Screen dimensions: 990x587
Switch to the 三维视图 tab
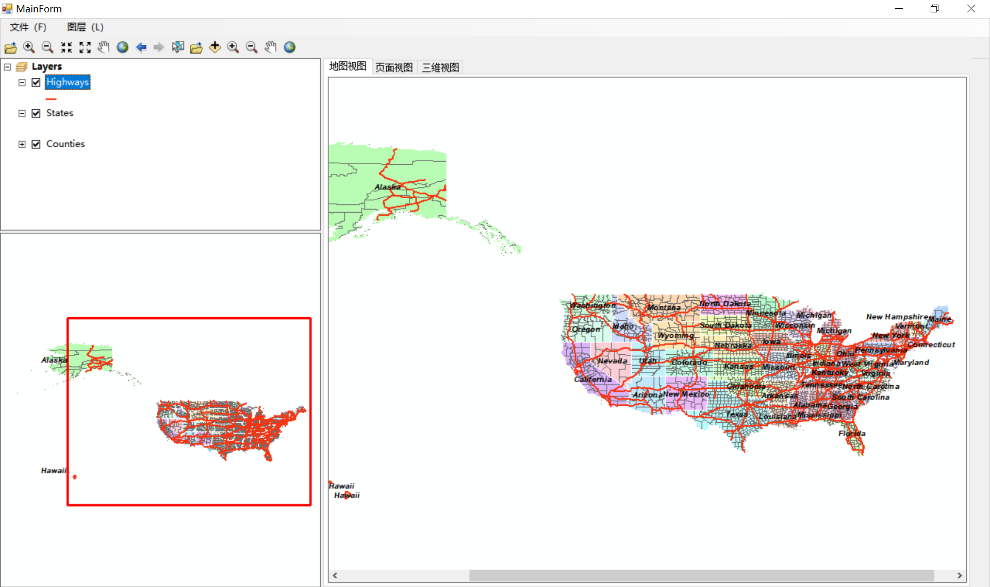pyautogui.click(x=440, y=66)
